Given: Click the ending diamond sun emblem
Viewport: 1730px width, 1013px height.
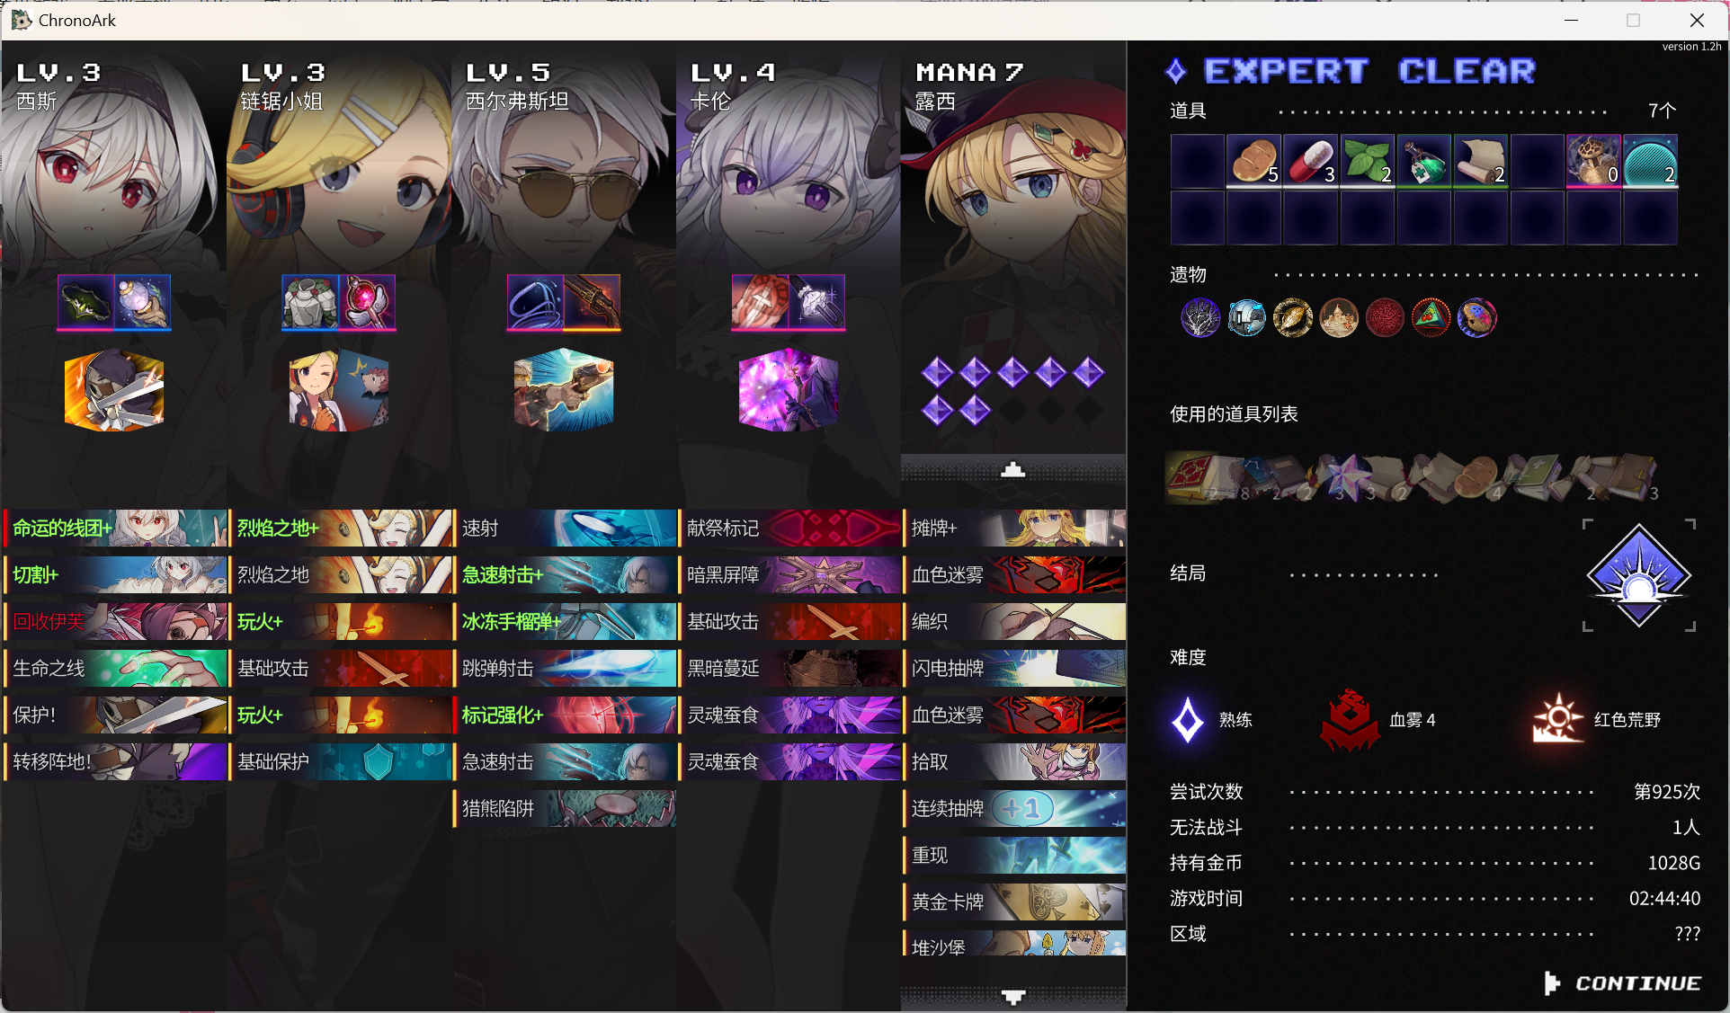Looking at the screenshot, I should [1638, 575].
